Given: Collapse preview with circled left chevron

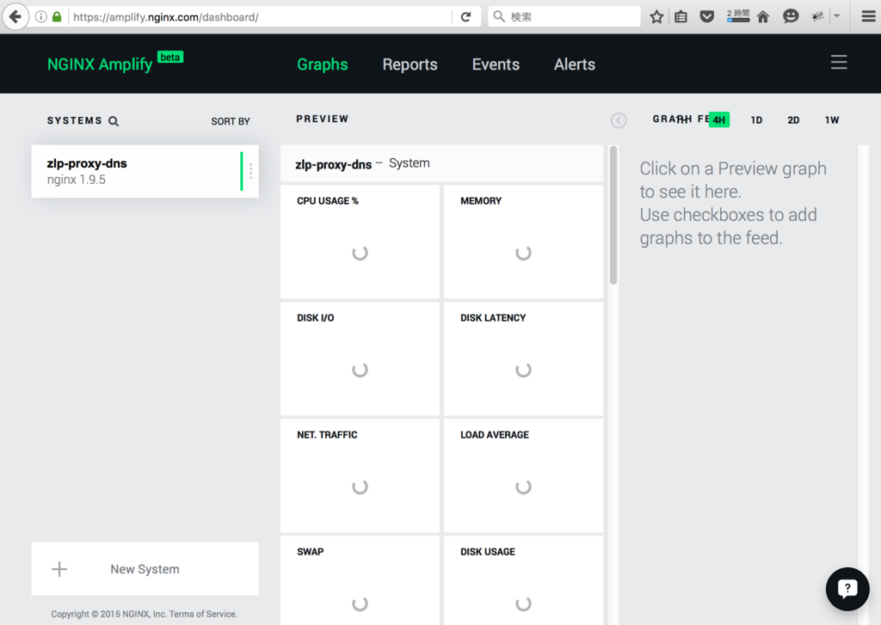Looking at the screenshot, I should click(x=619, y=120).
